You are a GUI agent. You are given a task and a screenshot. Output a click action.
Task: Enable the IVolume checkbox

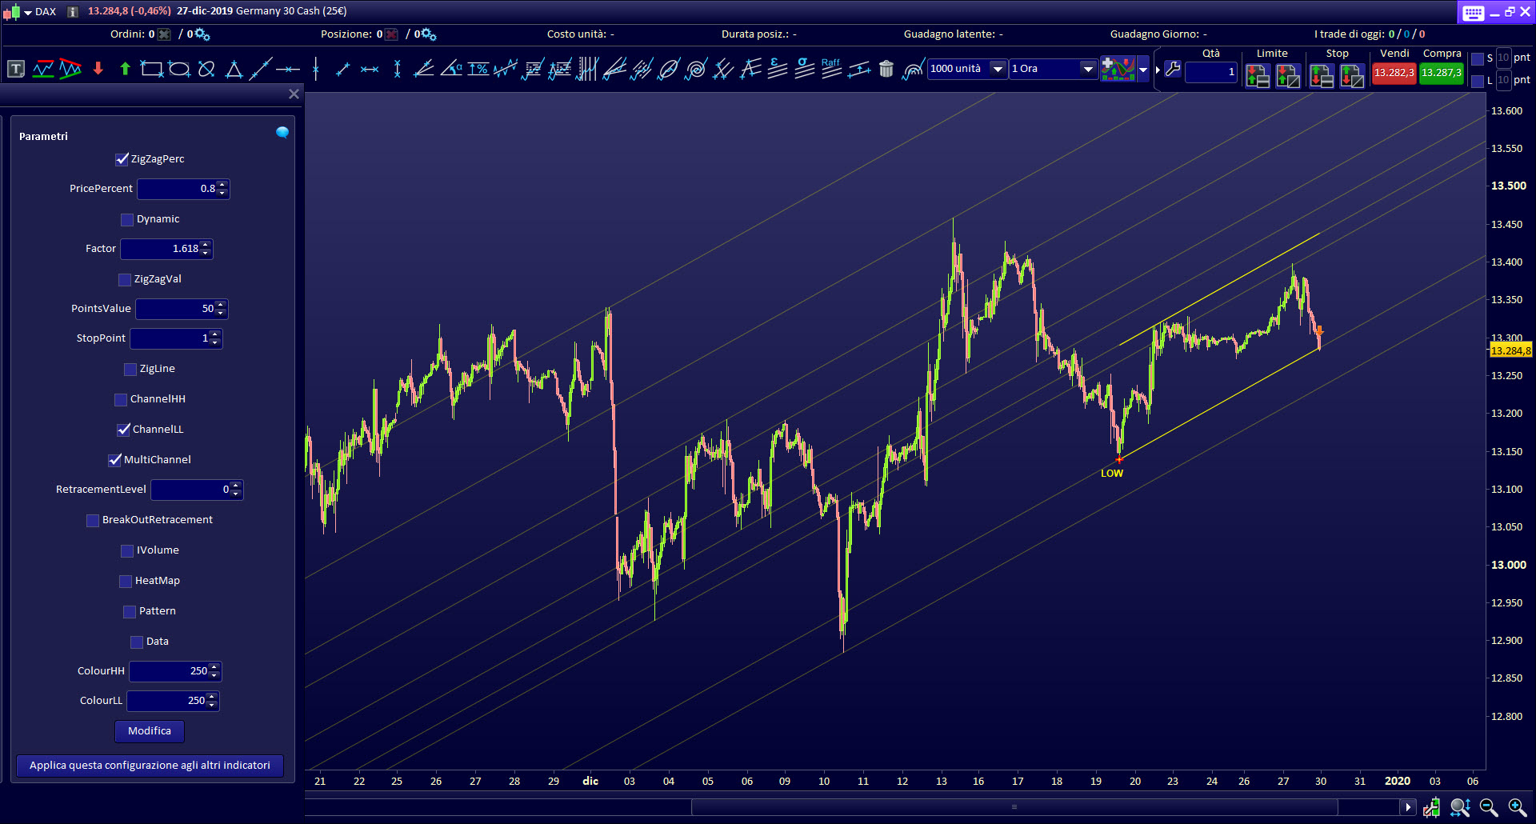point(127,550)
